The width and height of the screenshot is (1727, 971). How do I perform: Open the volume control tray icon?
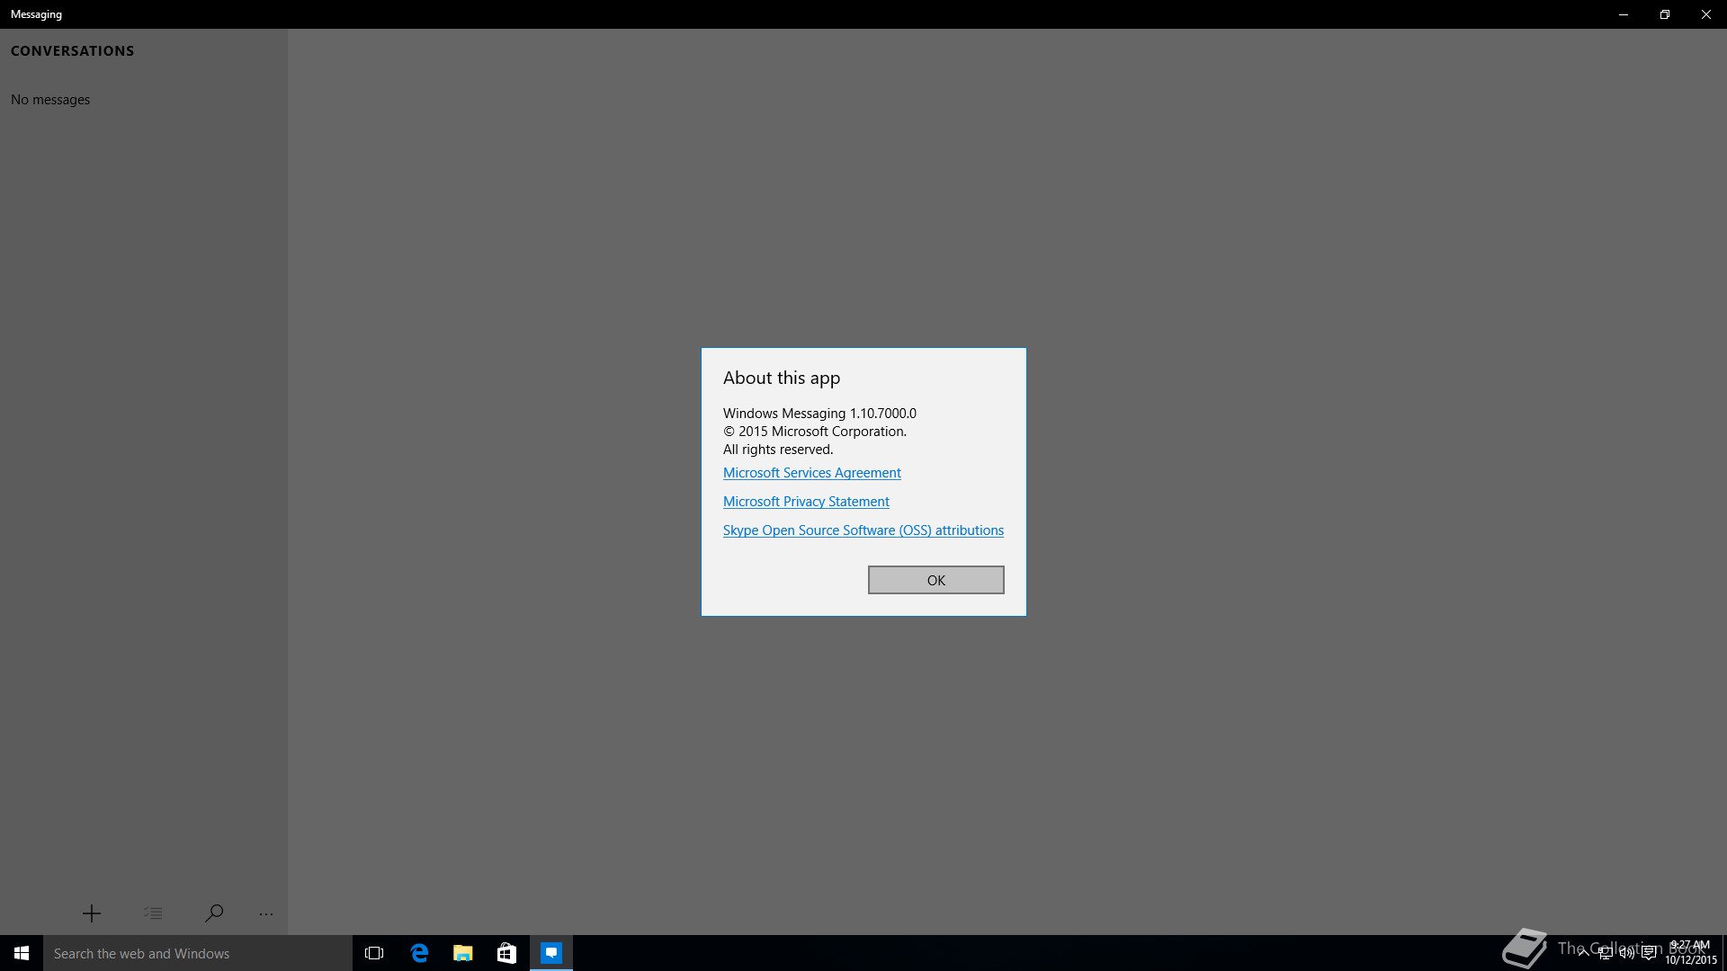(1626, 953)
